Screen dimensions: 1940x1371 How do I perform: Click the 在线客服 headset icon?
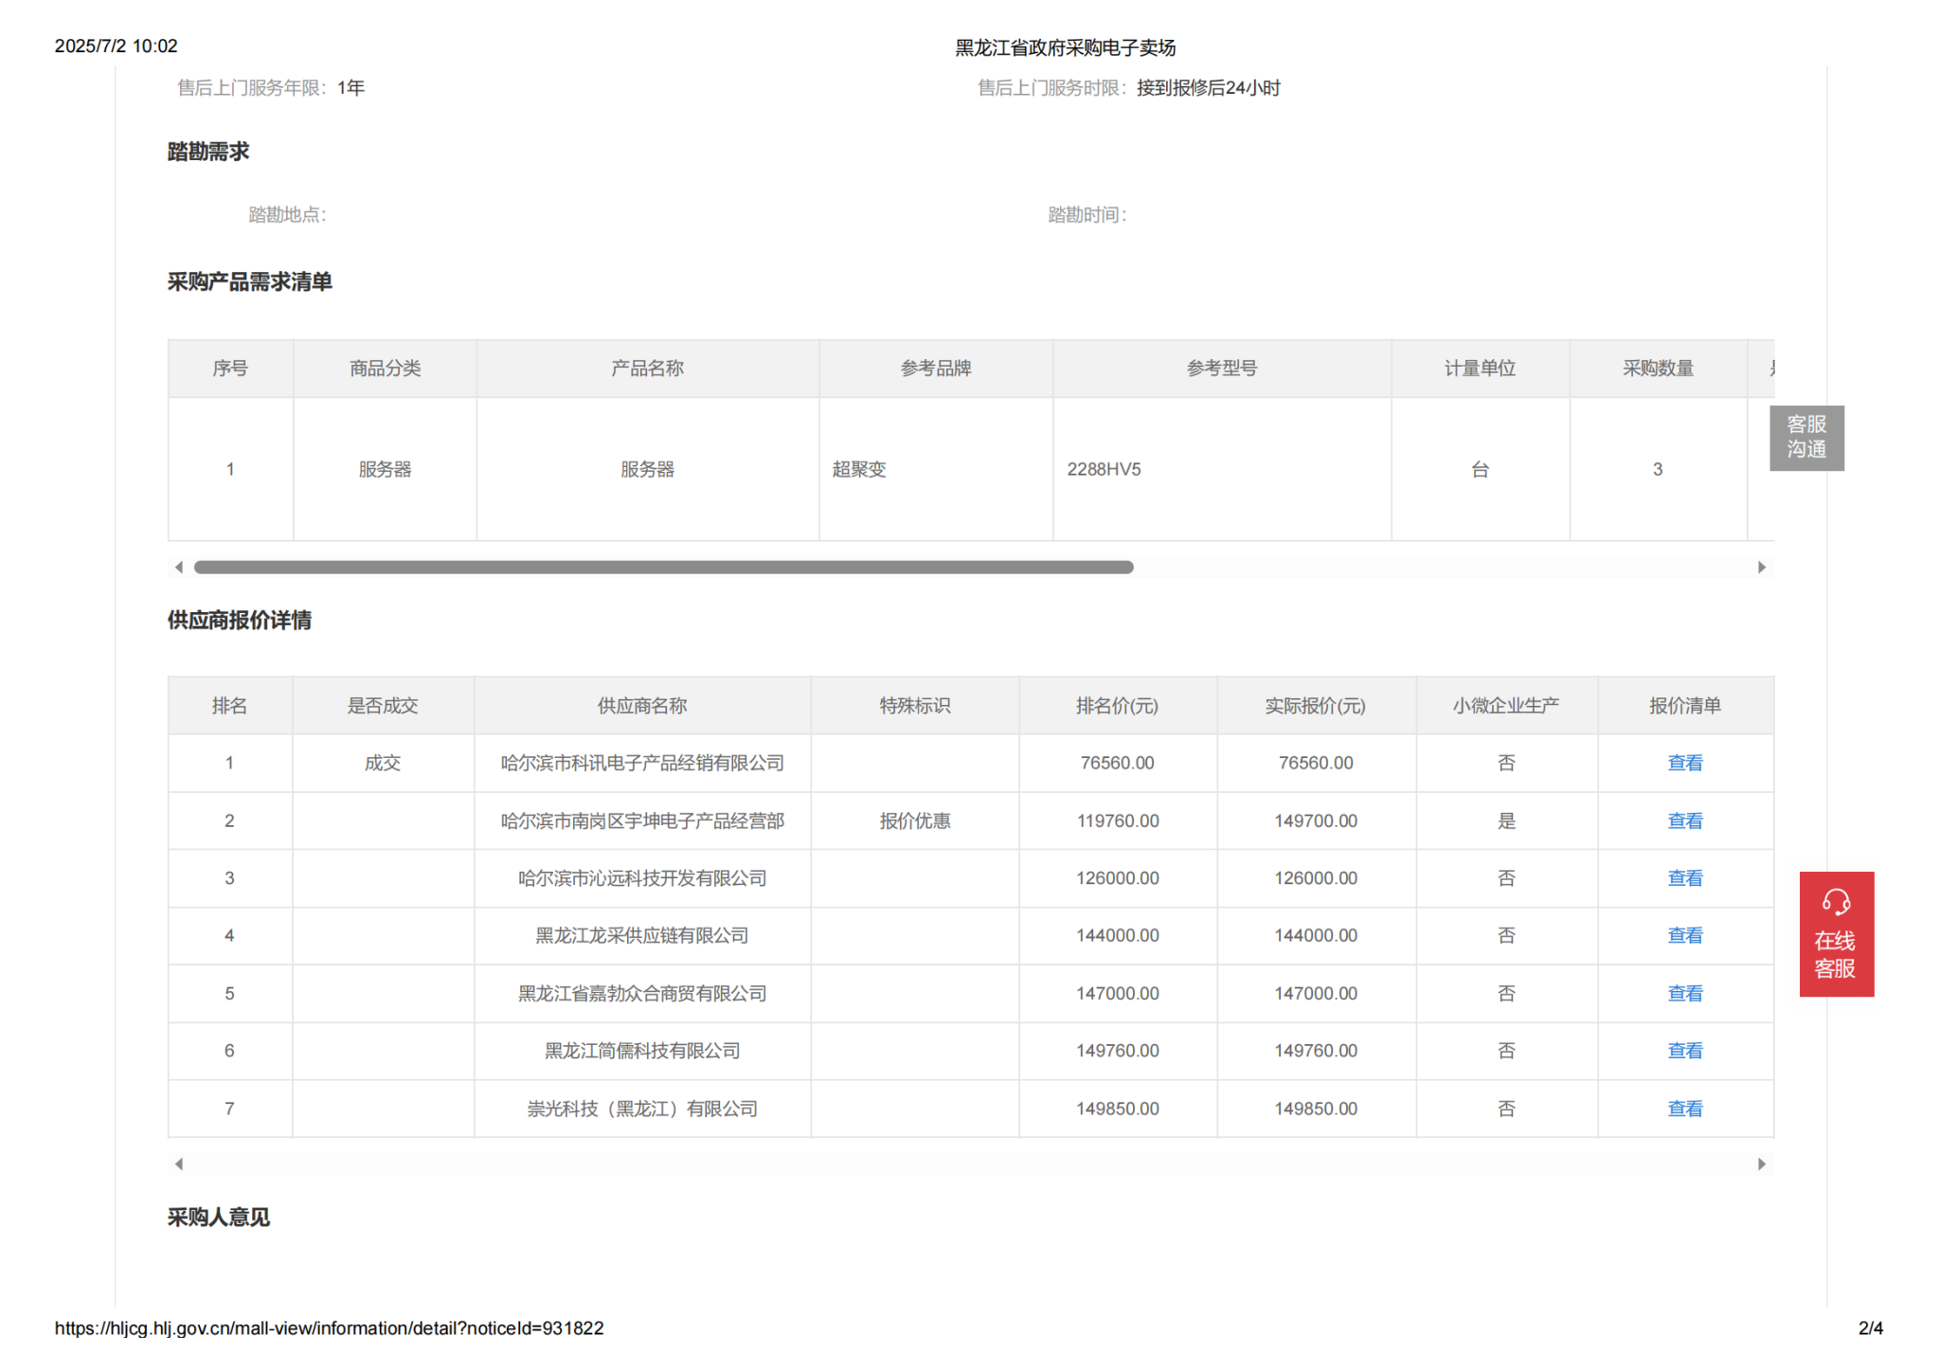click(x=1835, y=901)
